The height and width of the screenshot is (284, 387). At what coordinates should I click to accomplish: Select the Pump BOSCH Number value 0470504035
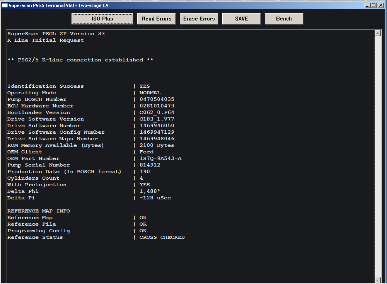pos(157,99)
